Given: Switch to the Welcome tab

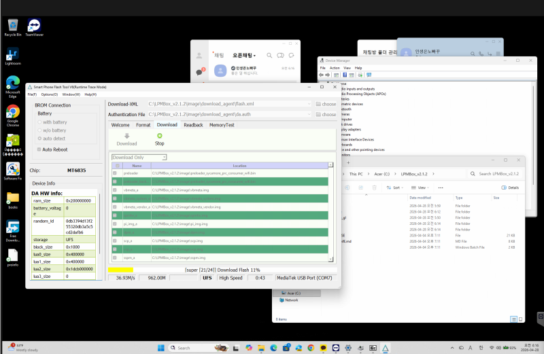Looking at the screenshot, I should coord(120,125).
